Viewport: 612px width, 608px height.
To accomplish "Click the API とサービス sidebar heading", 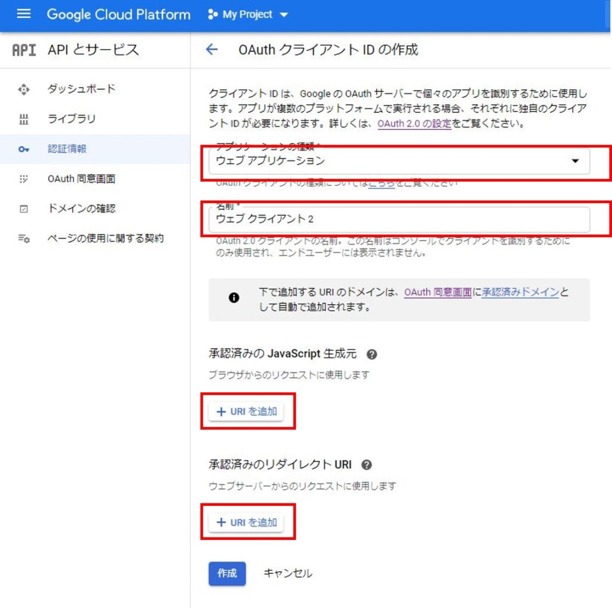I will pyautogui.click(x=93, y=50).
